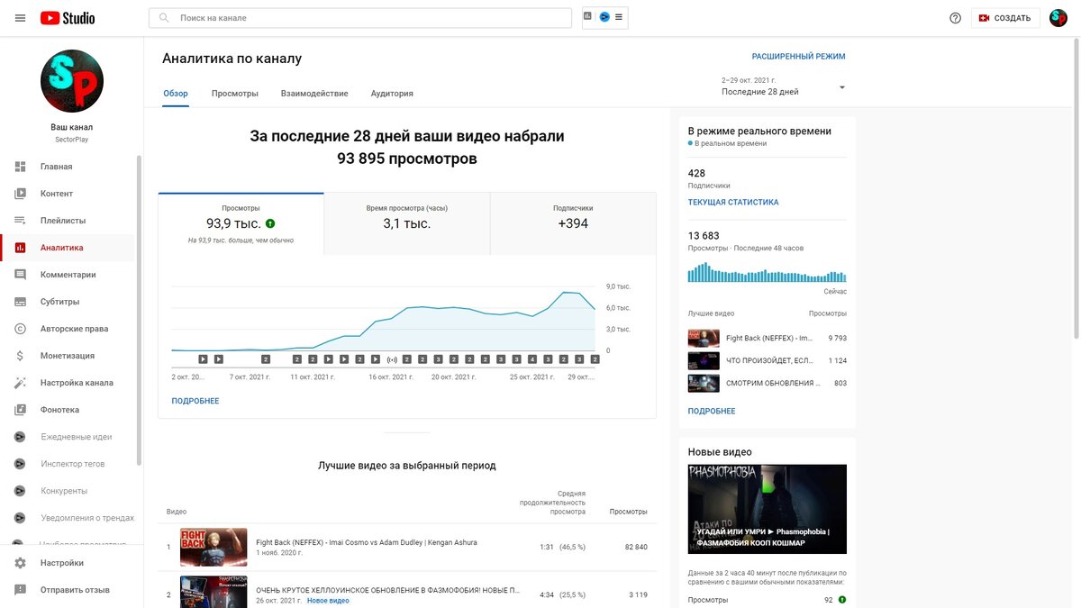Open the Инспектор тегов sidebar icon

point(18,463)
